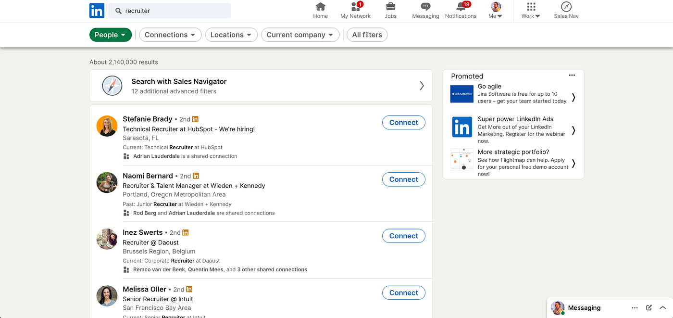The height and width of the screenshot is (318, 673).
Task: Open the People filter dropdown
Action: click(111, 35)
